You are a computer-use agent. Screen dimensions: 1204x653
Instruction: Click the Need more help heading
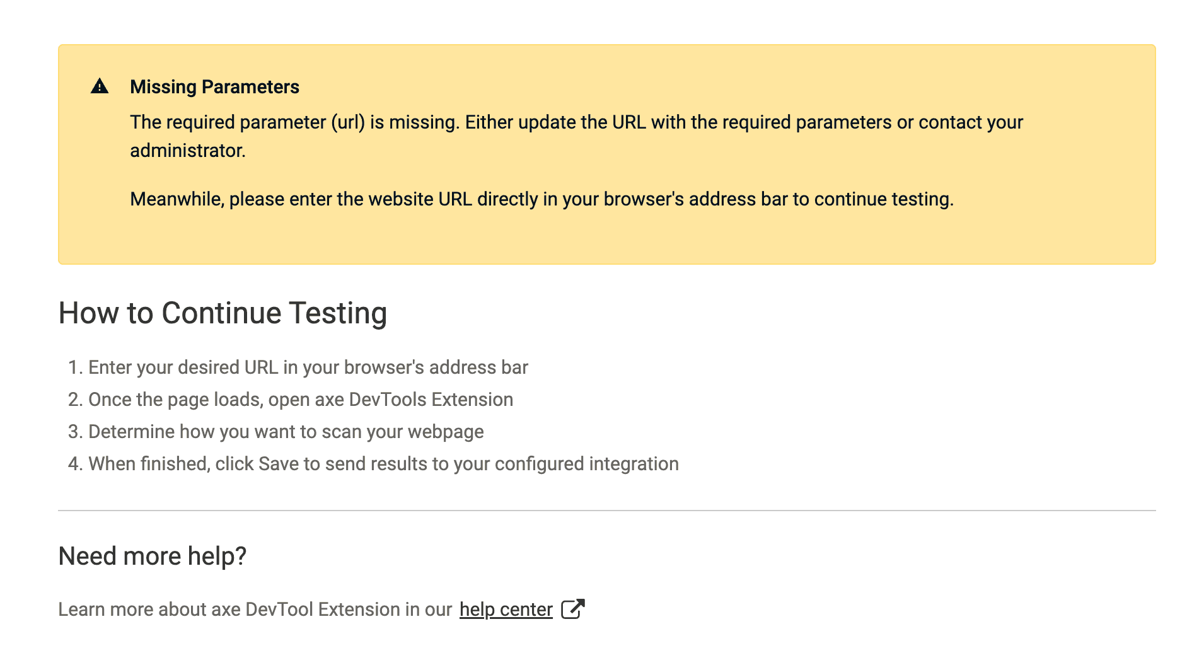click(x=152, y=557)
